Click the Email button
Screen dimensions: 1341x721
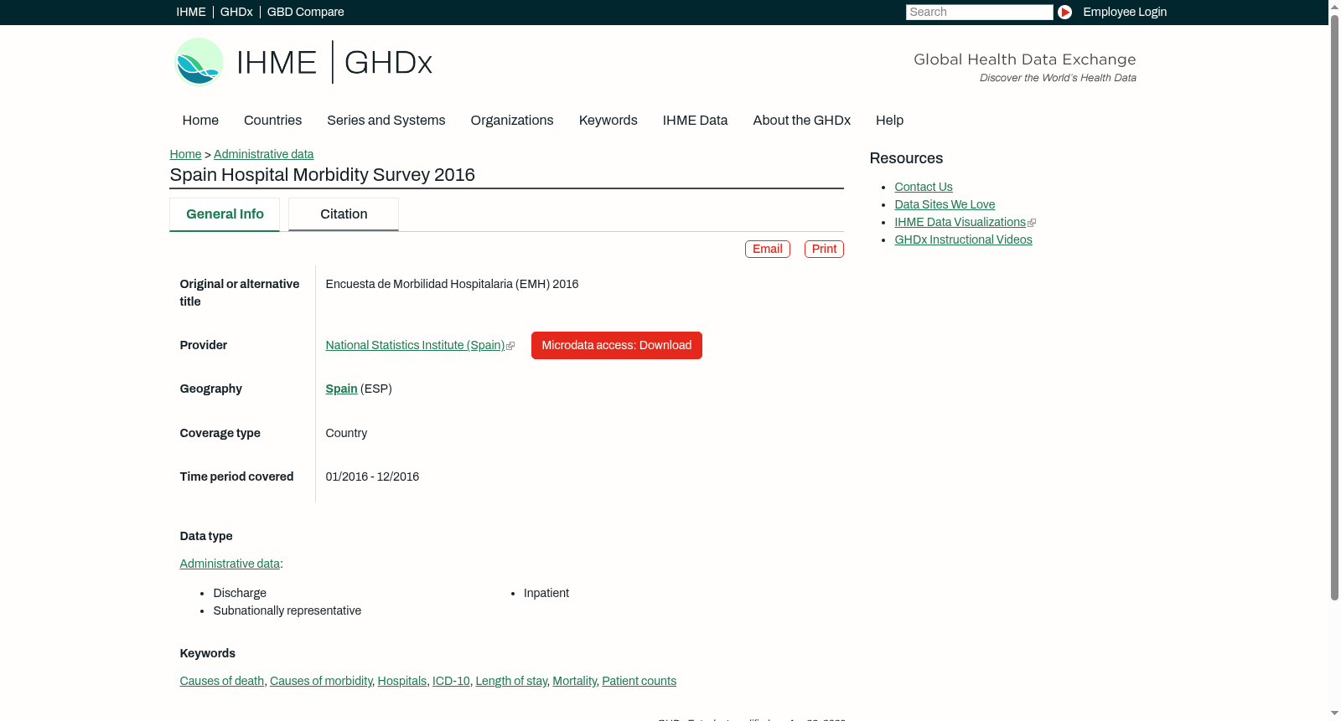[768, 249]
